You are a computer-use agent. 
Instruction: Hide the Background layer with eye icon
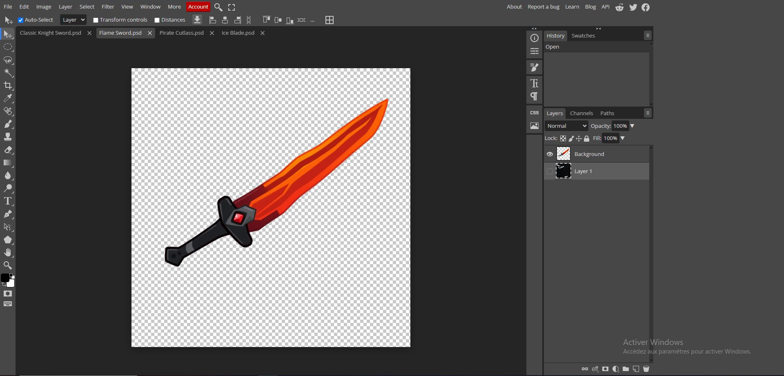550,154
